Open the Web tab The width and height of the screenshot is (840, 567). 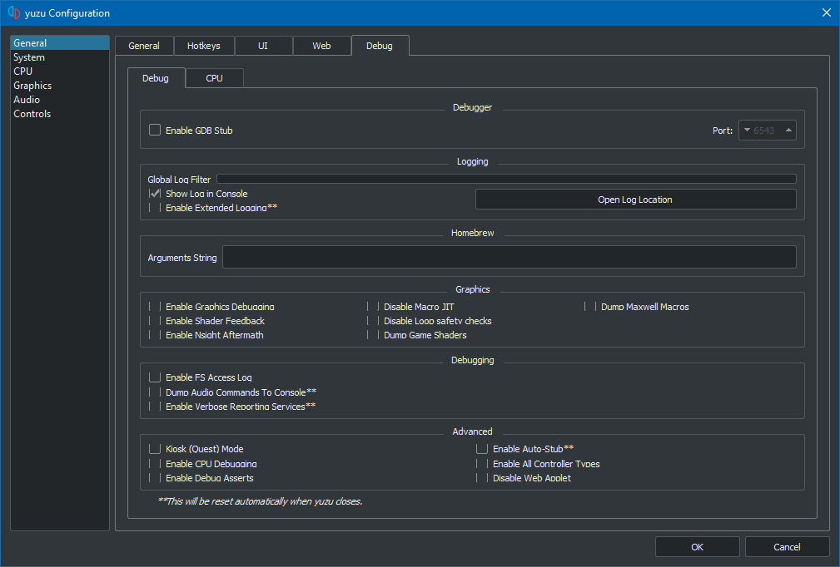click(x=321, y=46)
